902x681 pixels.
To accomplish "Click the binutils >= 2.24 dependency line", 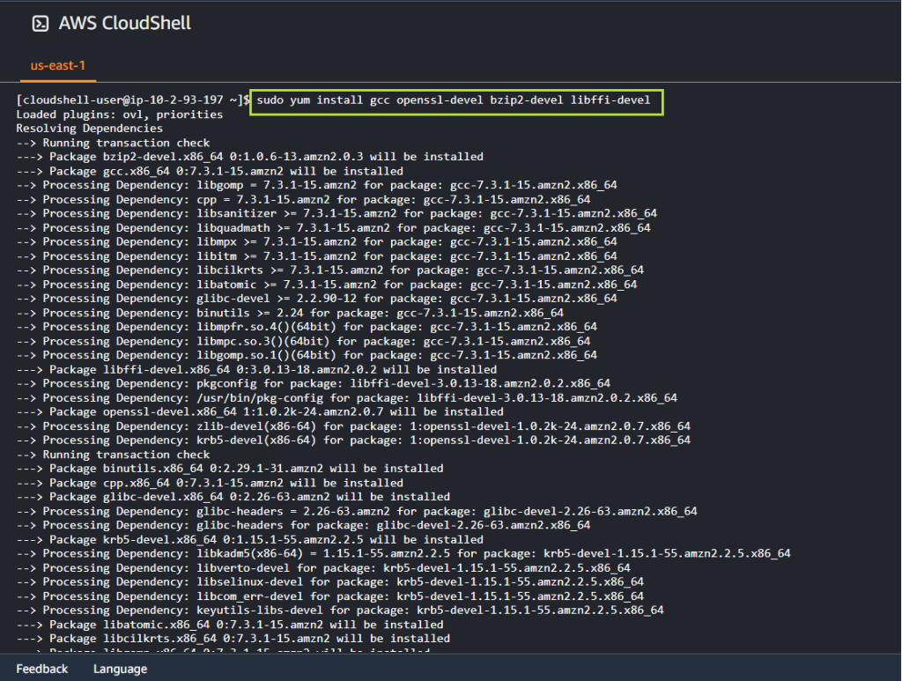I will click(x=290, y=313).
